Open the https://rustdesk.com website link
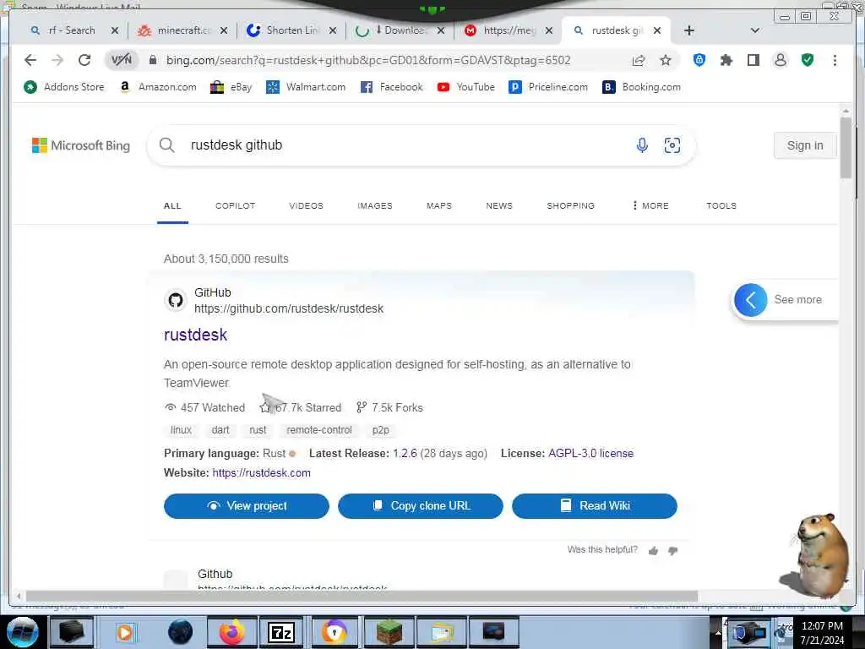 (x=262, y=473)
